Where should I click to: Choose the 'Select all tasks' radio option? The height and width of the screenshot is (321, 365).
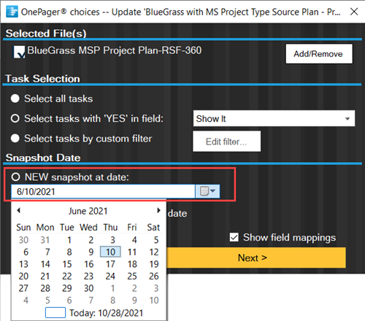pos(15,98)
